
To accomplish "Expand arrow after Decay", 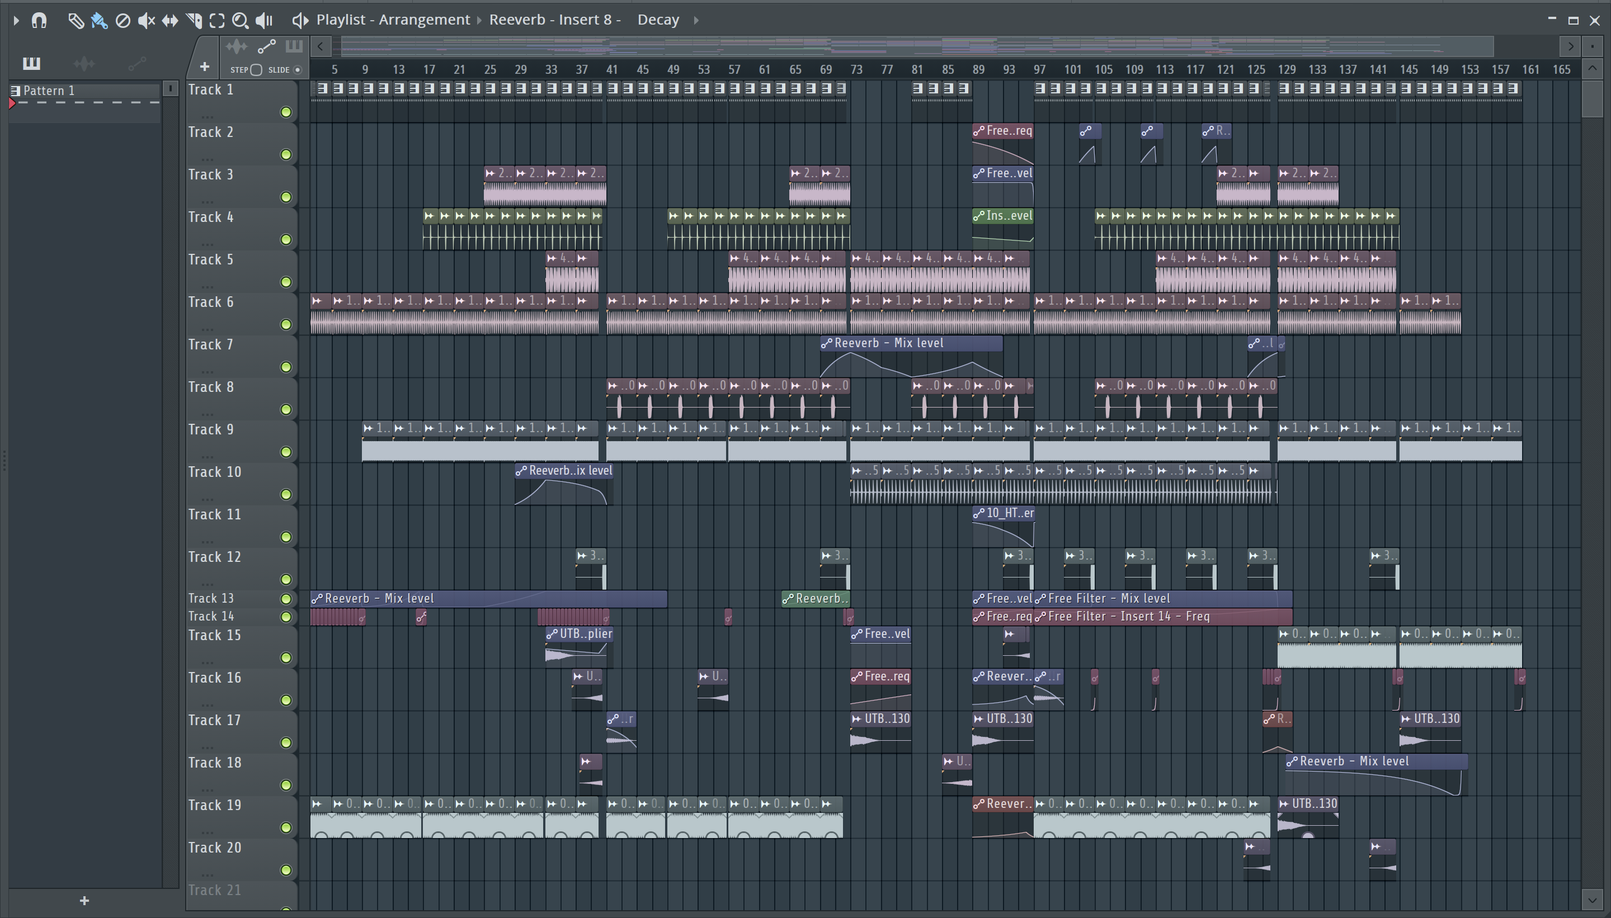I will 696,20.
